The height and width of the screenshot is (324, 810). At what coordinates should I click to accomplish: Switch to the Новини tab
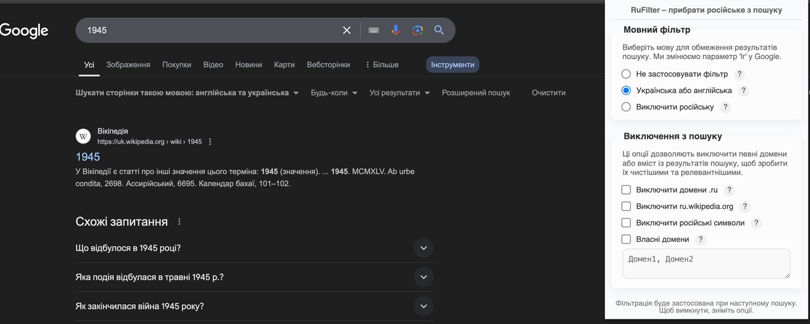248,65
